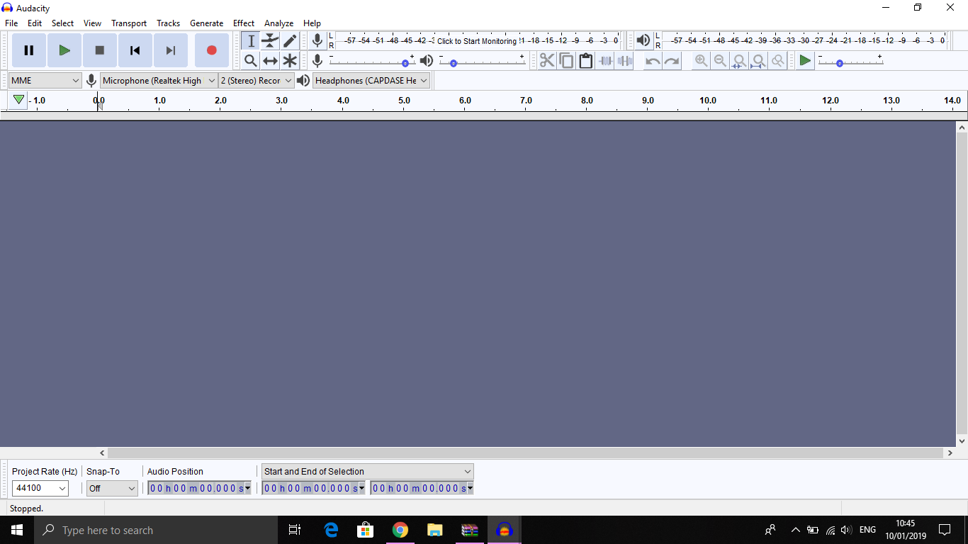Click to Start Monitoring on the recording meter
The width and height of the screenshot is (968, 544).
[477, 41]
